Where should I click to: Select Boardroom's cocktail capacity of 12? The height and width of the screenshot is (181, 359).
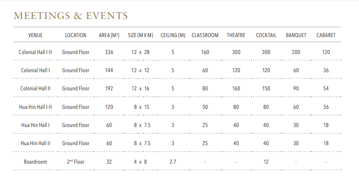pos(266,162)
